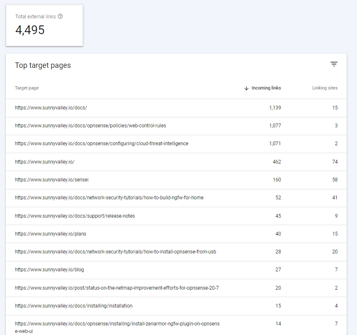
Task: Click linking sites value 58
Action: (x=335, y=180)
